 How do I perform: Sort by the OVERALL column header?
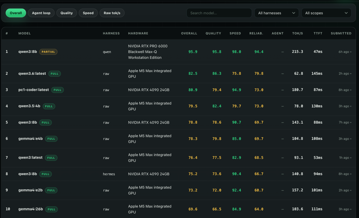[189, 34]
